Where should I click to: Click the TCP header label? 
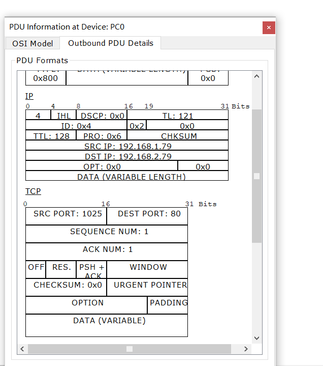pos(33,191)
